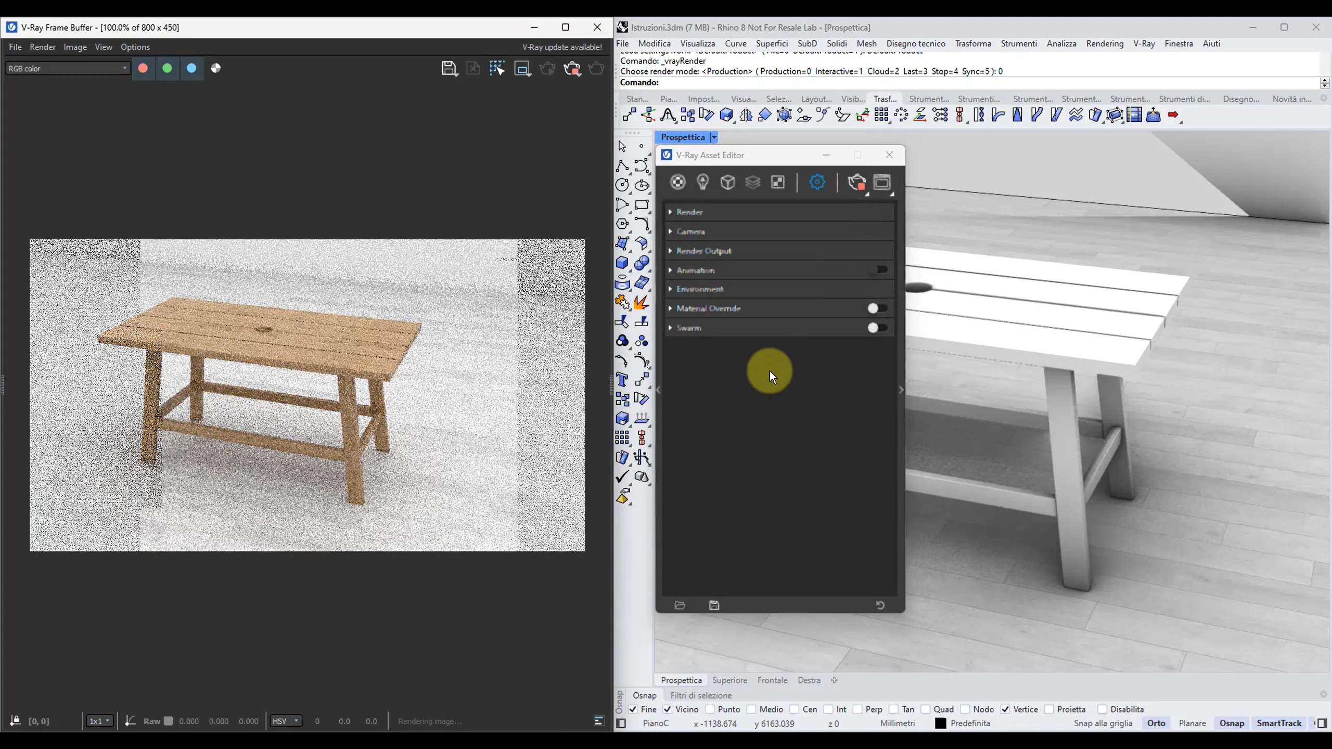Viewport: 1332px width, 749px height.
Task: Toggle SmartTrack in the status bar
Action: (x=1278, y=723)
